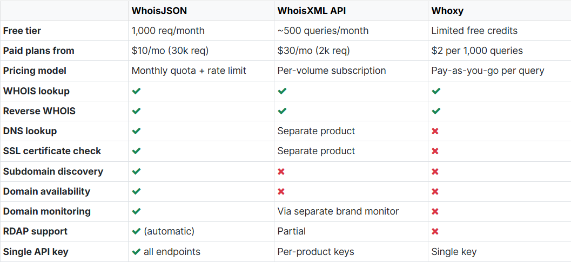Click the WHOIS lookup row label

coord(36,91)
